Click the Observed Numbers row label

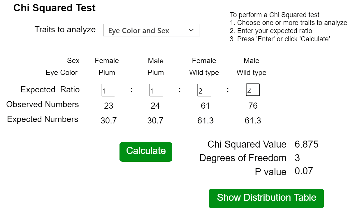43,105
